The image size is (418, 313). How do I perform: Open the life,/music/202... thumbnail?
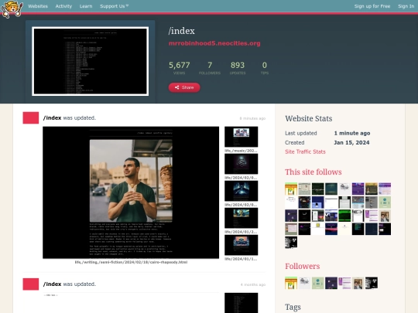coord(241,137)
